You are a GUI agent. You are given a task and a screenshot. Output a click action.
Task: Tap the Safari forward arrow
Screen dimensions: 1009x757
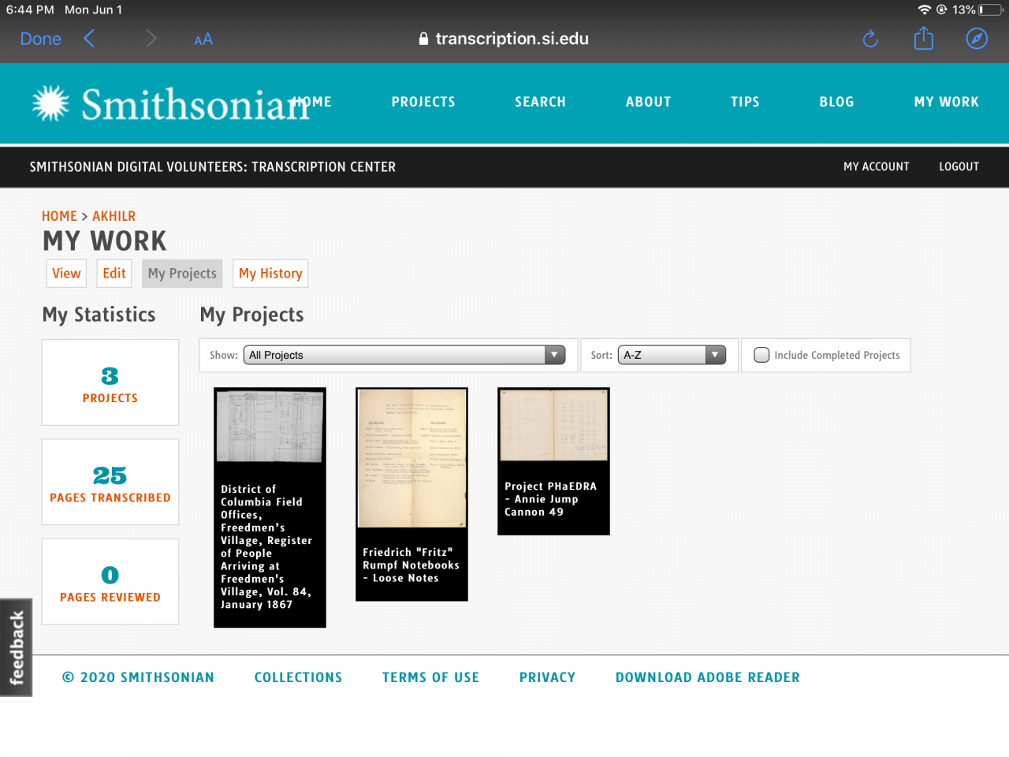151,39
